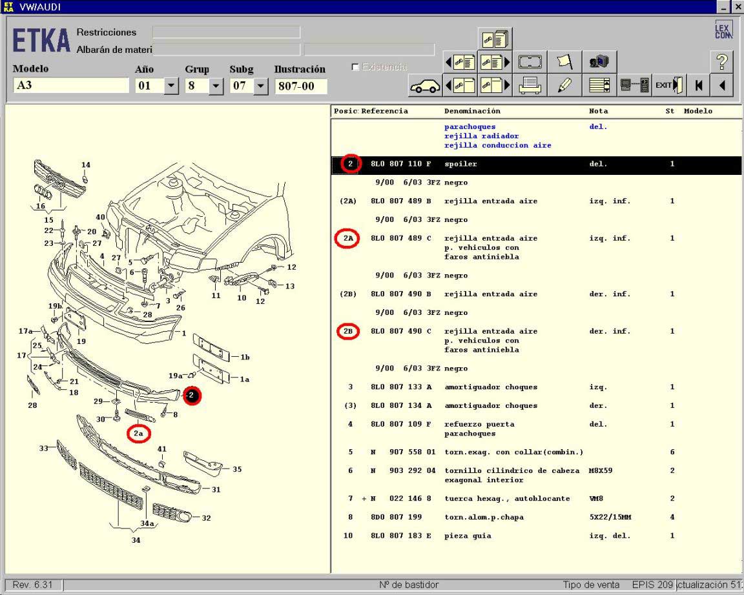Click the linked devices transfer icon
The height and width of the screenshot is (595, 744).
[x=634, y=86]
